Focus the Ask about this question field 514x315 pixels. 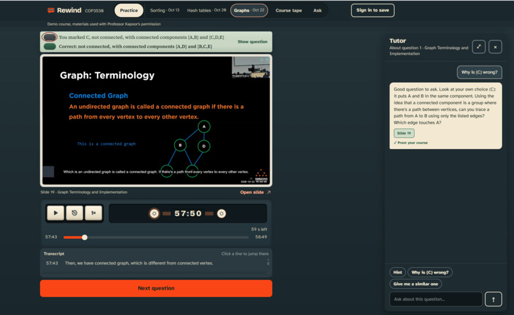click(x=436, y=299)
